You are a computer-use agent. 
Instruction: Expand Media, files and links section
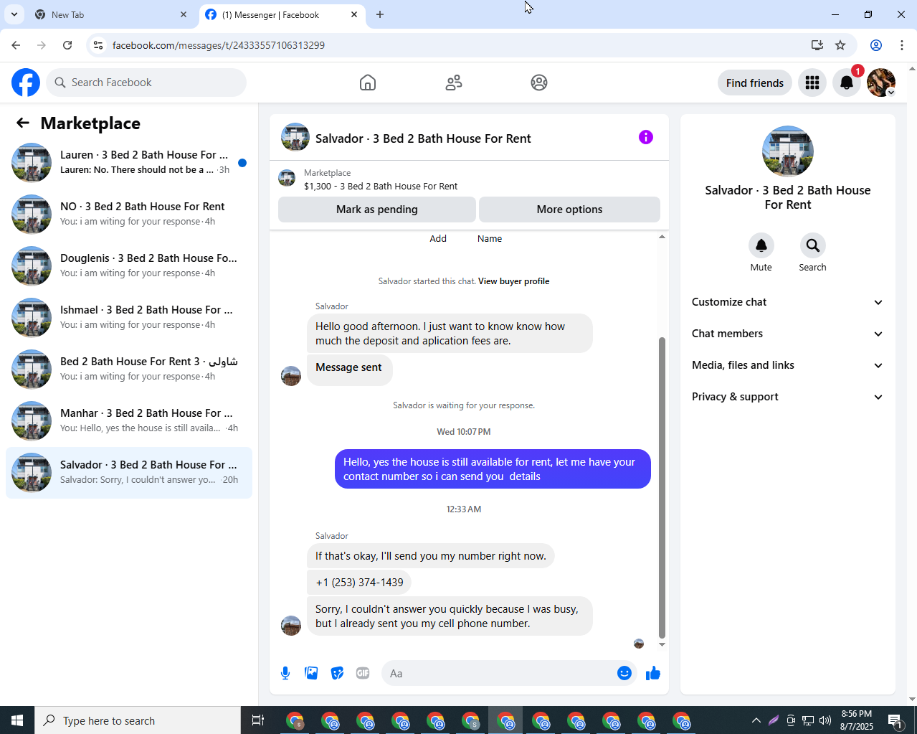click(x=788, y=365)
